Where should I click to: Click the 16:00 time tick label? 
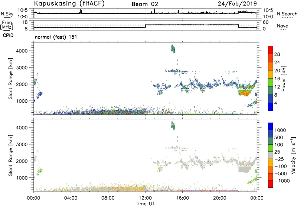click(182, 198)
